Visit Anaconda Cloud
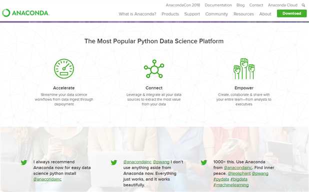The width and height of the screenshot is (309, 192). [x=282, y=5]
